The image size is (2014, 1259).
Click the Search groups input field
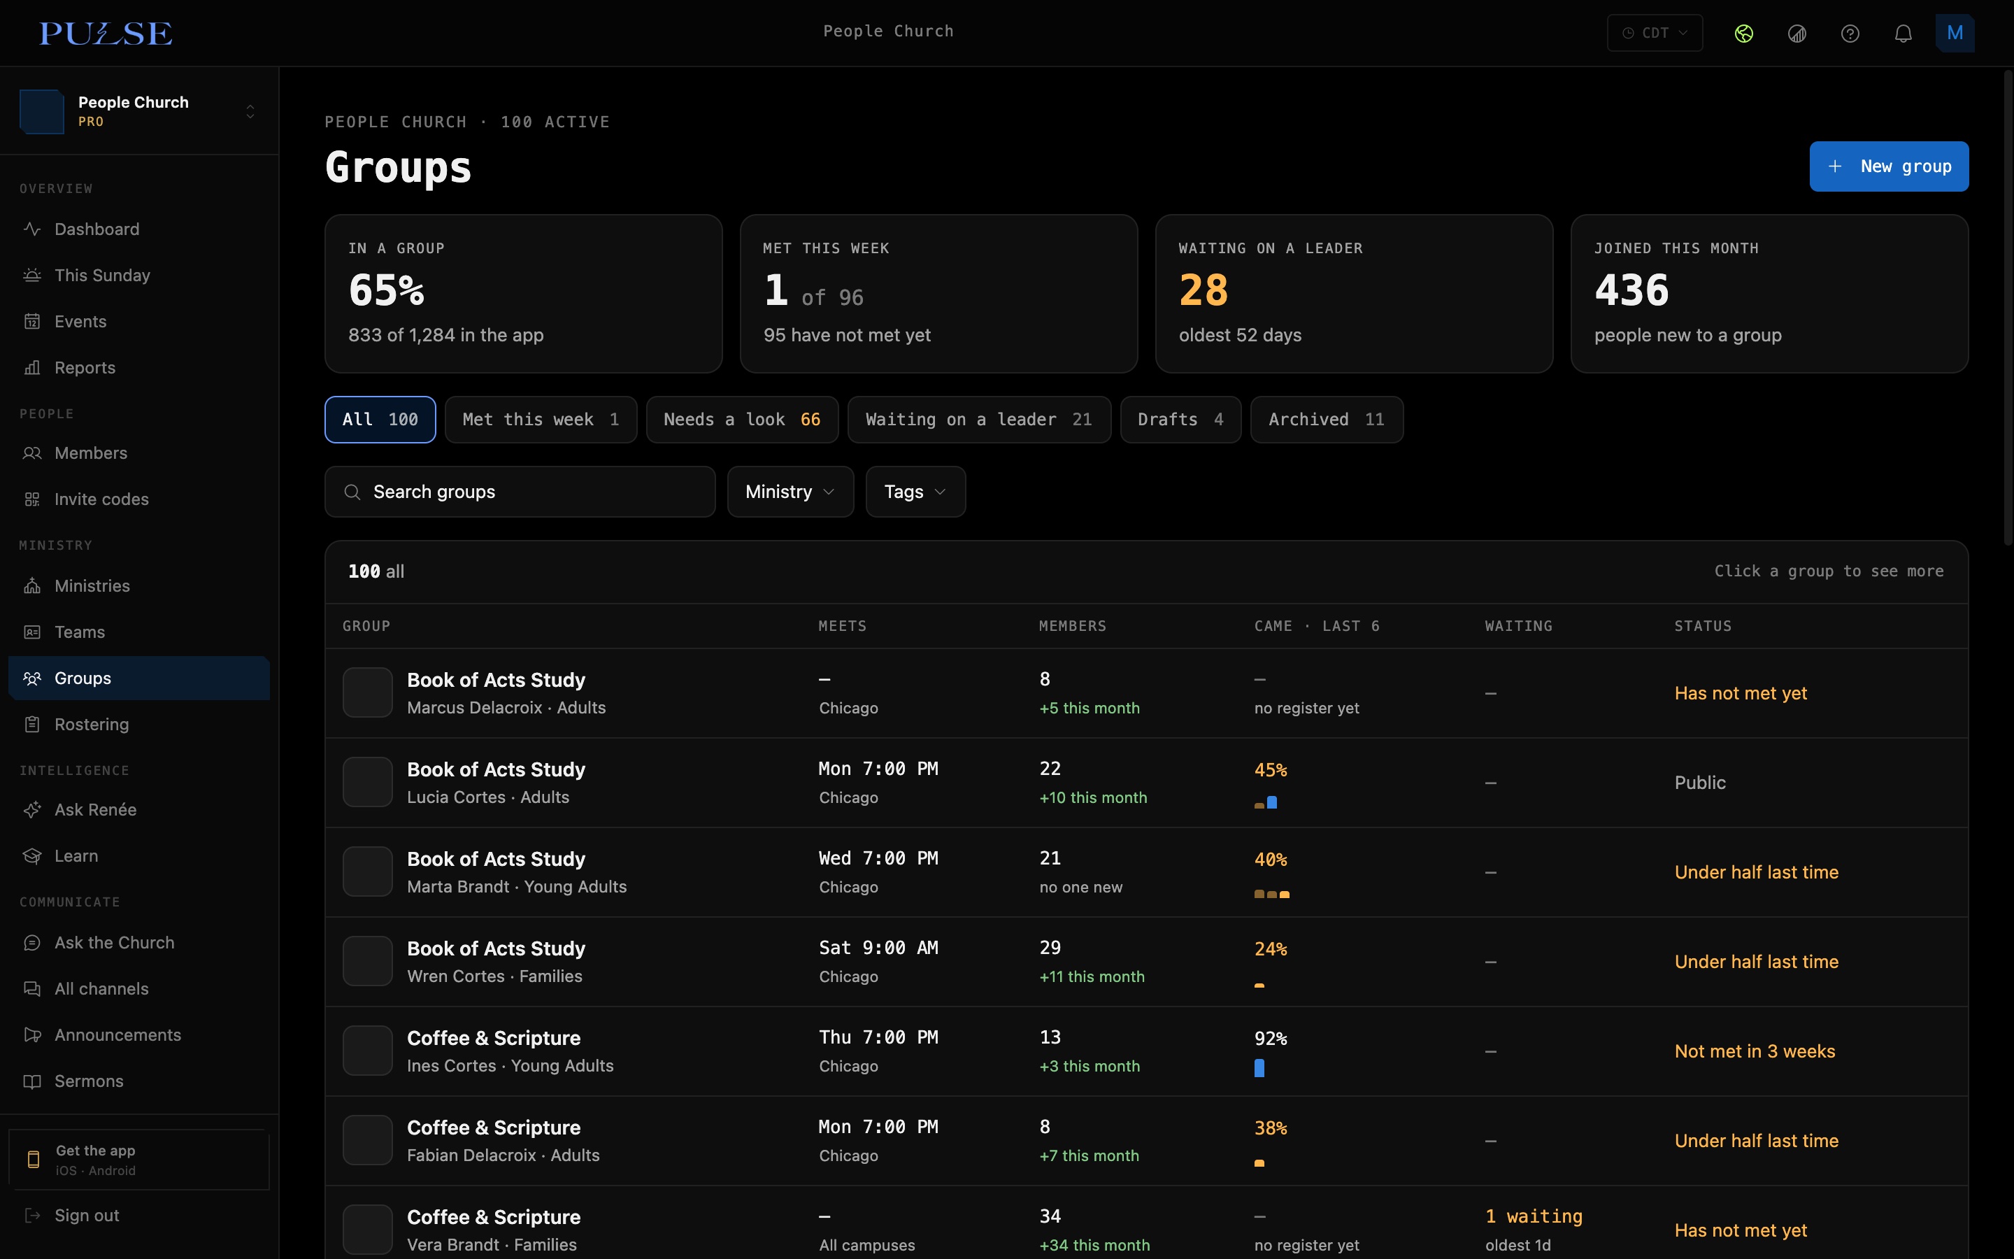click(x=520, y=492)
